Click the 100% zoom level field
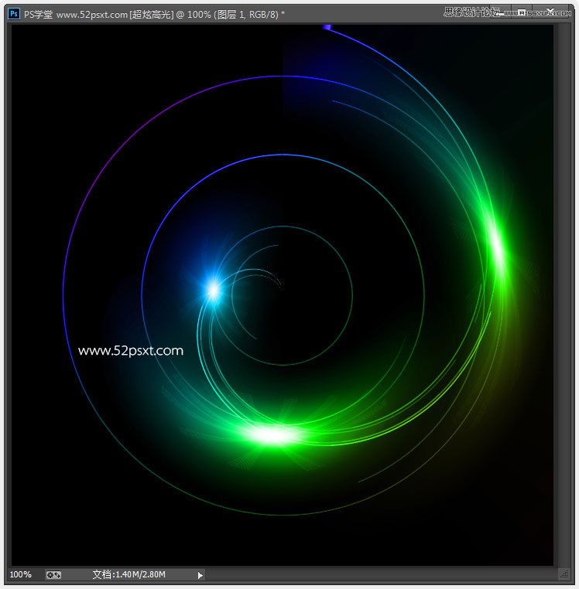579x589 pixels. click(x=21, y=574)
